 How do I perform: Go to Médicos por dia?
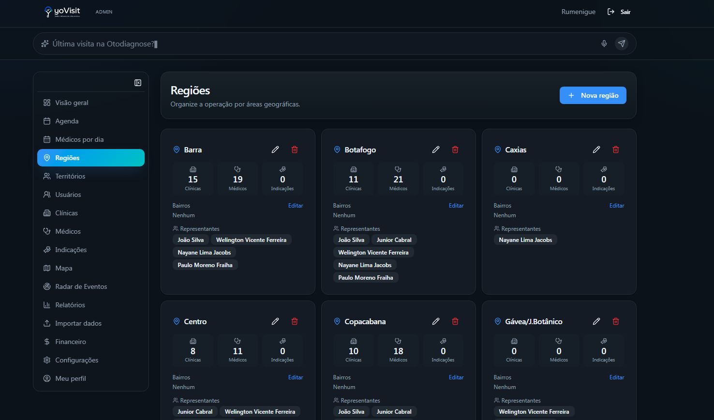coord(91,139)
